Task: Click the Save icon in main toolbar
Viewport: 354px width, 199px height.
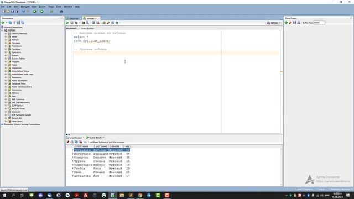Action: click(x=12, y=11)
